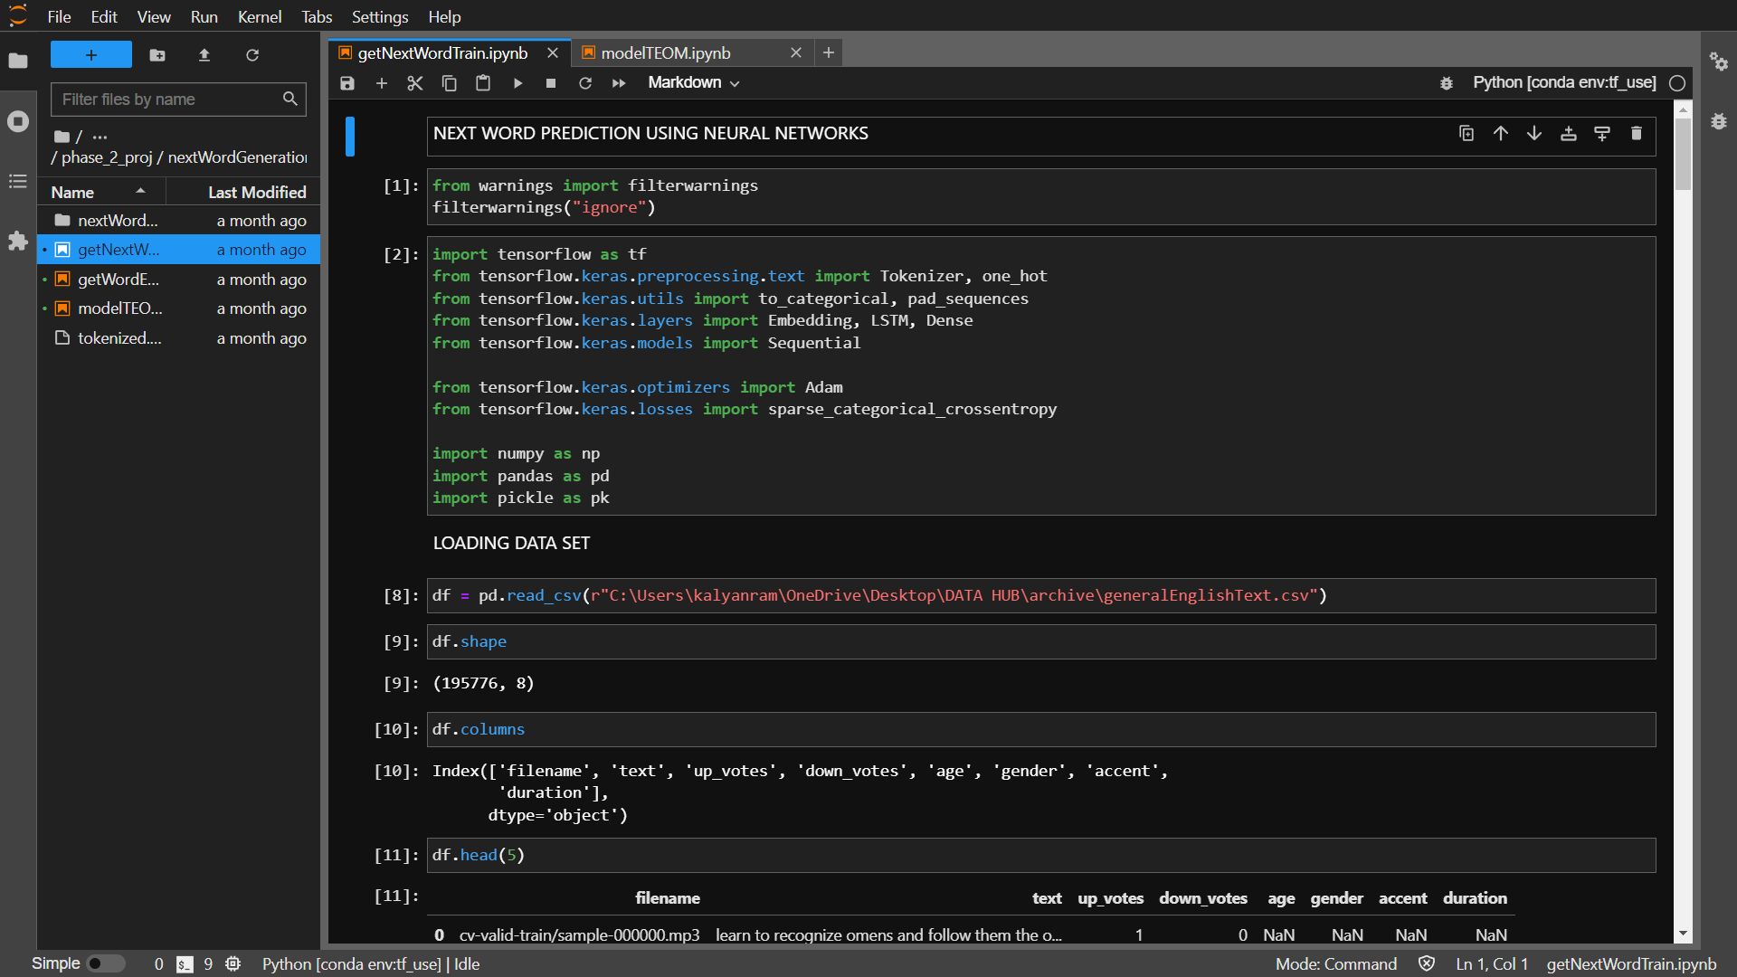1737x977 pixels.
Task: Upload files to the file browser
Action: [204, 55]
